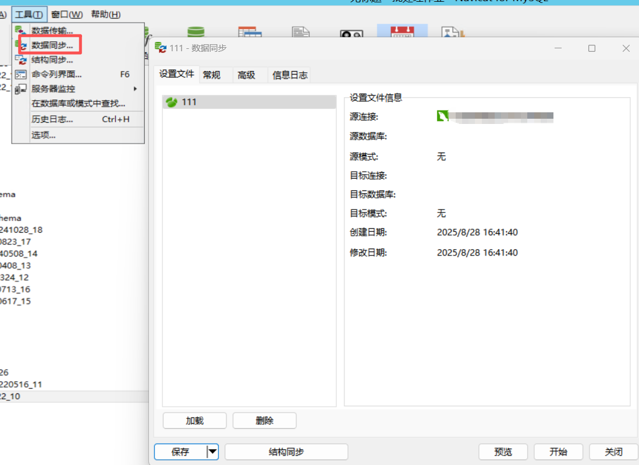The height and width of the screenshot is (465, 639).
Task: Switch to the 信息日志 tab
Action: point(290,75)
